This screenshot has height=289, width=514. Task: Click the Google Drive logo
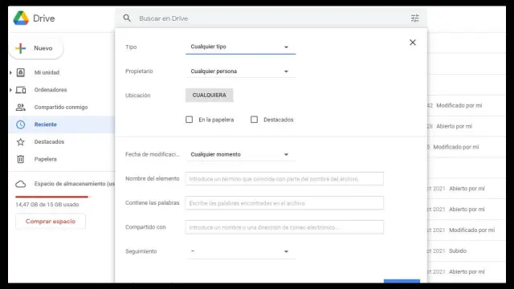coord(21,18)
